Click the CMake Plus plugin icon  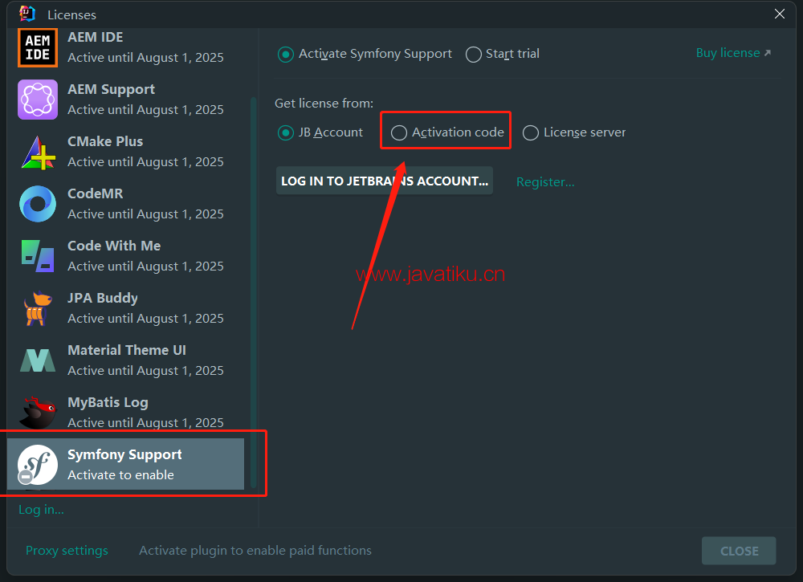38,152
